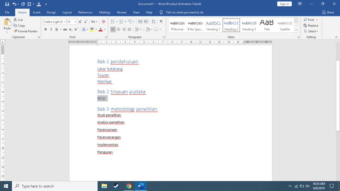340x191 pixels.
Task: Click the Format Painter tool
Action: tap(25, 31)
